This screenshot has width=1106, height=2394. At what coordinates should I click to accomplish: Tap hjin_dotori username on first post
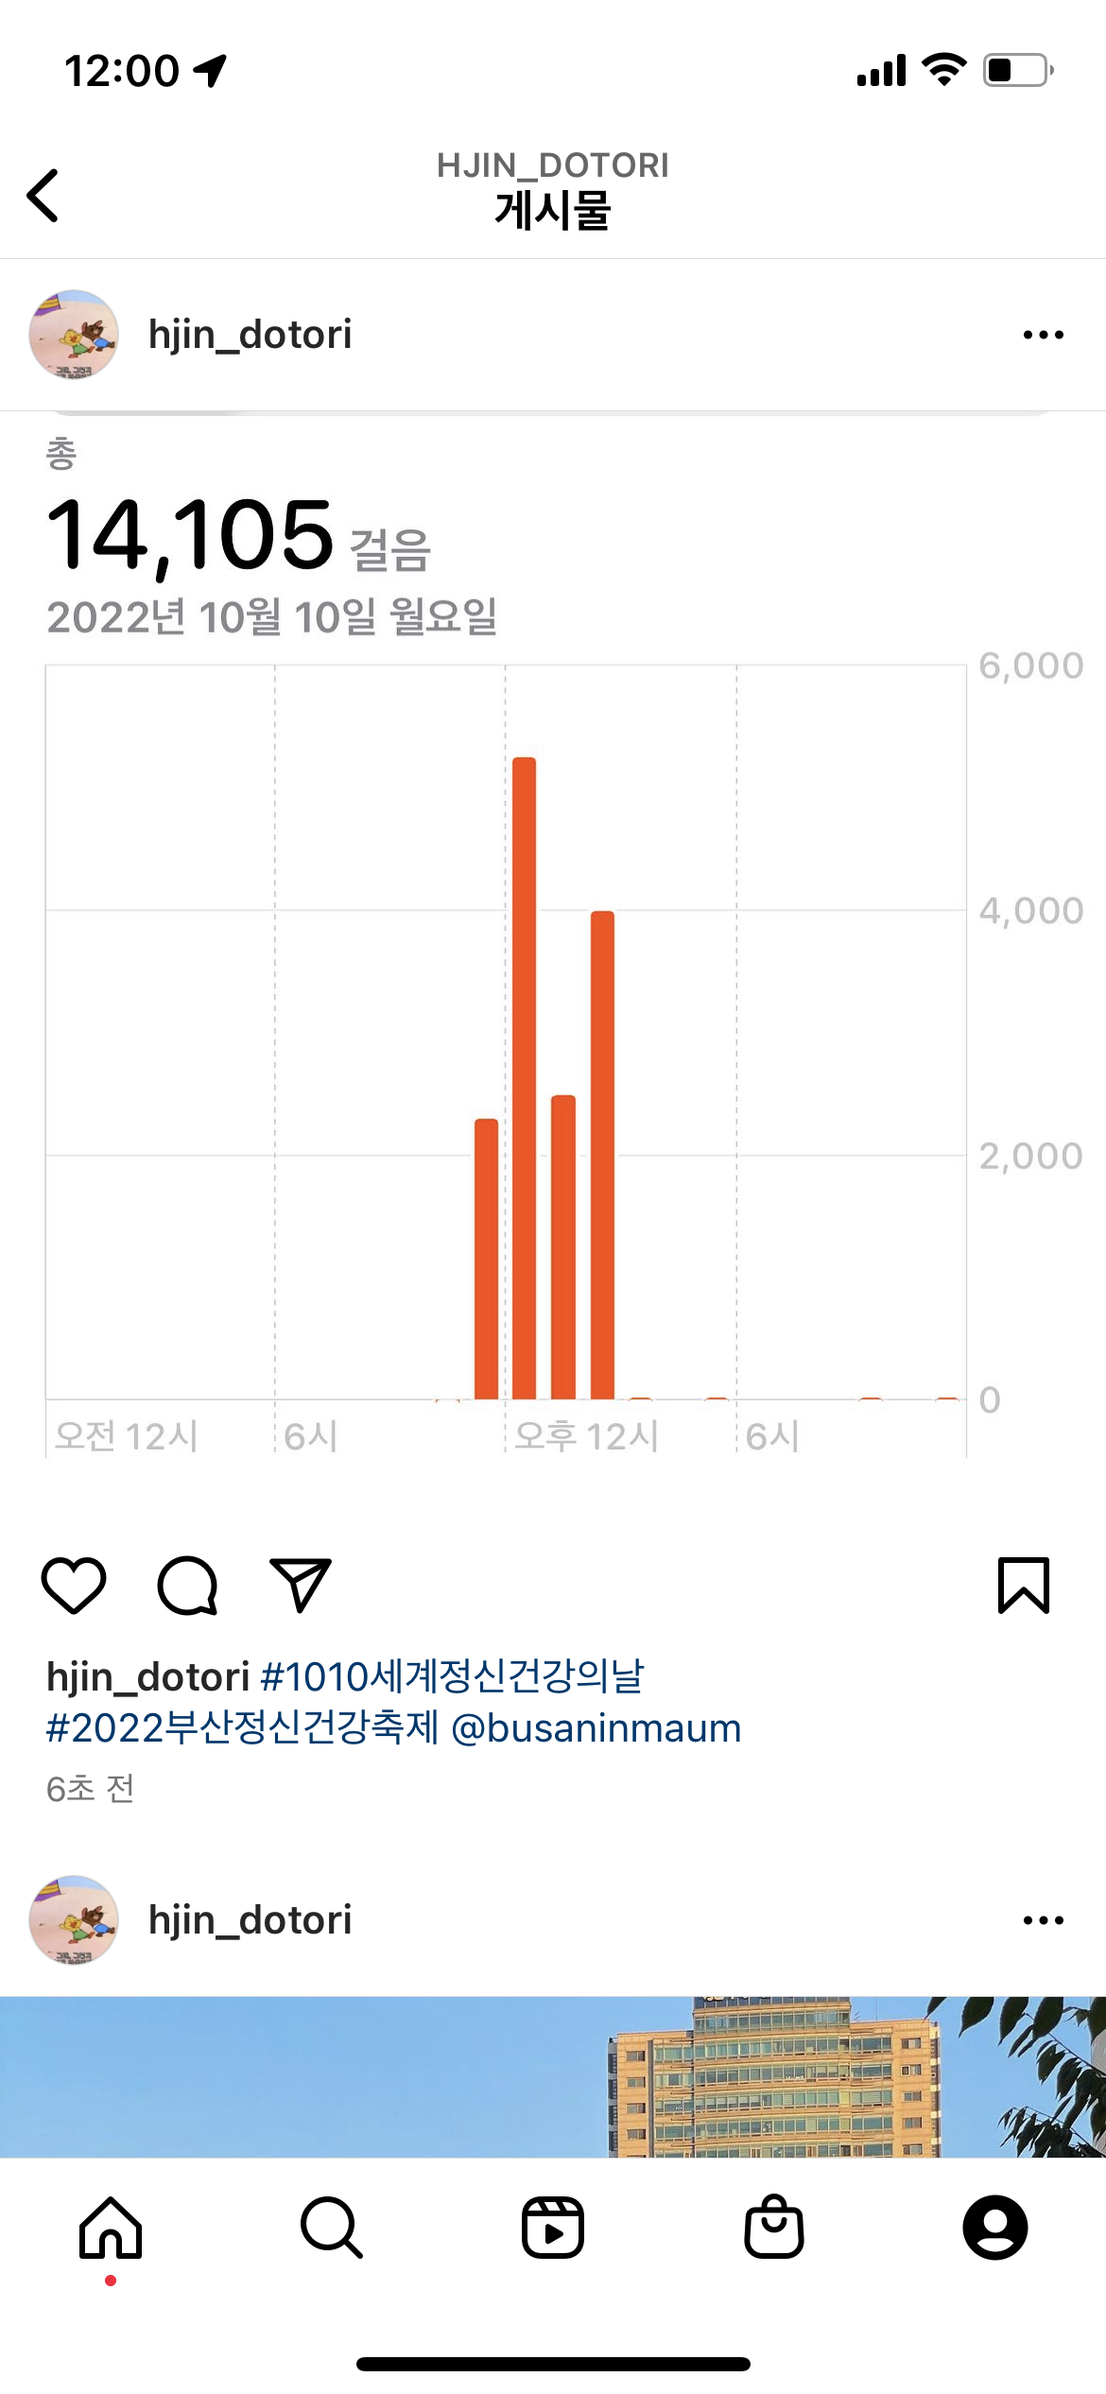(251, 335)
